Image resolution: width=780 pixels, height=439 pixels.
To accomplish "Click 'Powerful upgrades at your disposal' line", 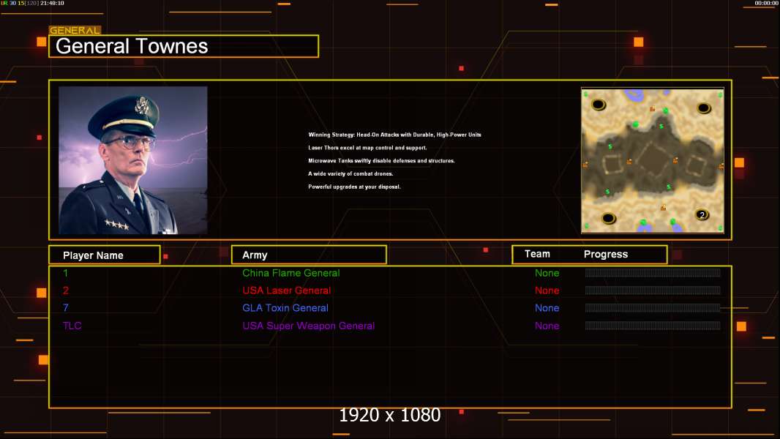I will point(354,187).
